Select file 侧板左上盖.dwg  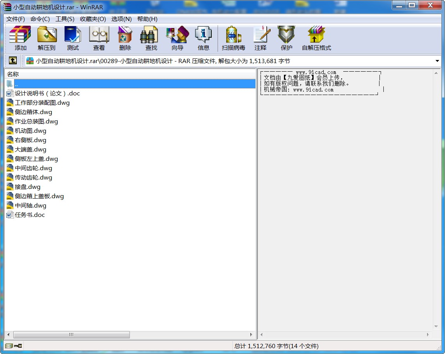point(36,159)
